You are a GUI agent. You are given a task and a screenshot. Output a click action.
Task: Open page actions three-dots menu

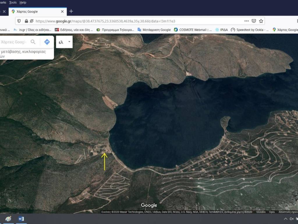pos(246,21)
